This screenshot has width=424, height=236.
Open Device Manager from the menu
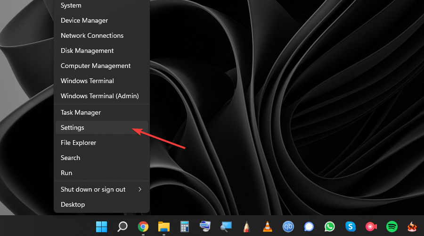[x=84, y=20]
